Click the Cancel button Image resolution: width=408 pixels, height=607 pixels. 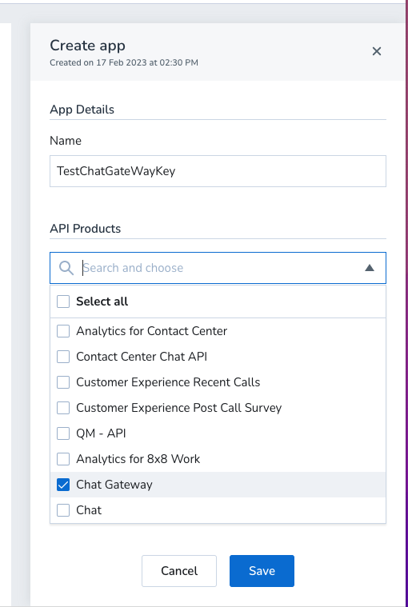pos(179,571)
